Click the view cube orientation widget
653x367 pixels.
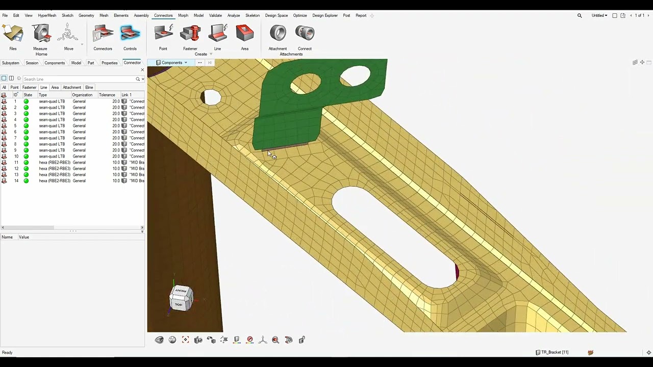[181, 298]
